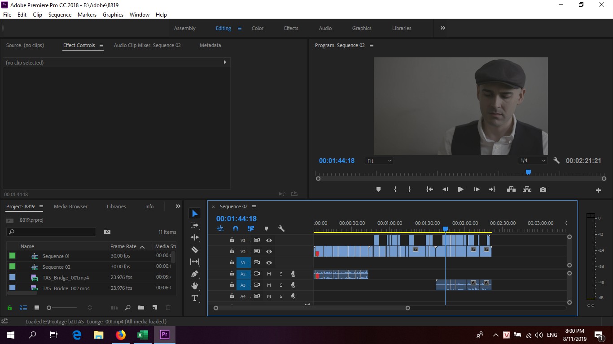Toggle Snap magnet icon in timeline
Image resolution: width=613 pixels, height=344 pixels.
236,228
